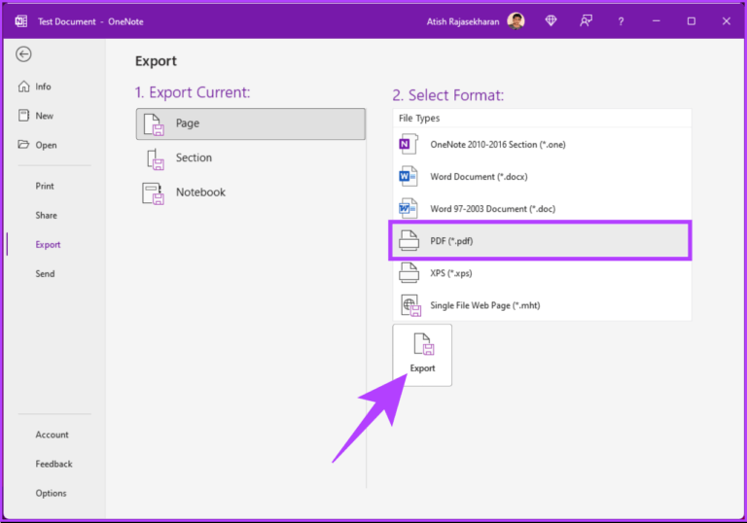
Task: Minimize the OneNote window
Action: point(656,21)
